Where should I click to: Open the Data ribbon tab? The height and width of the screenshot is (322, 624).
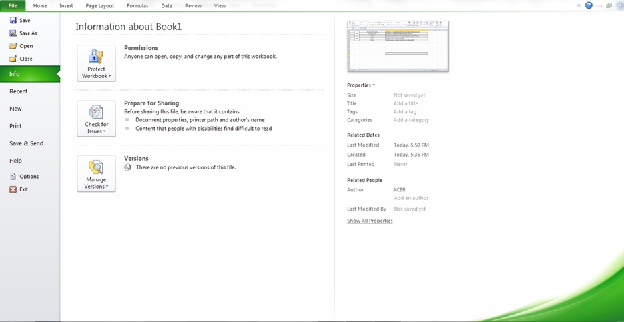click(167, 5)
